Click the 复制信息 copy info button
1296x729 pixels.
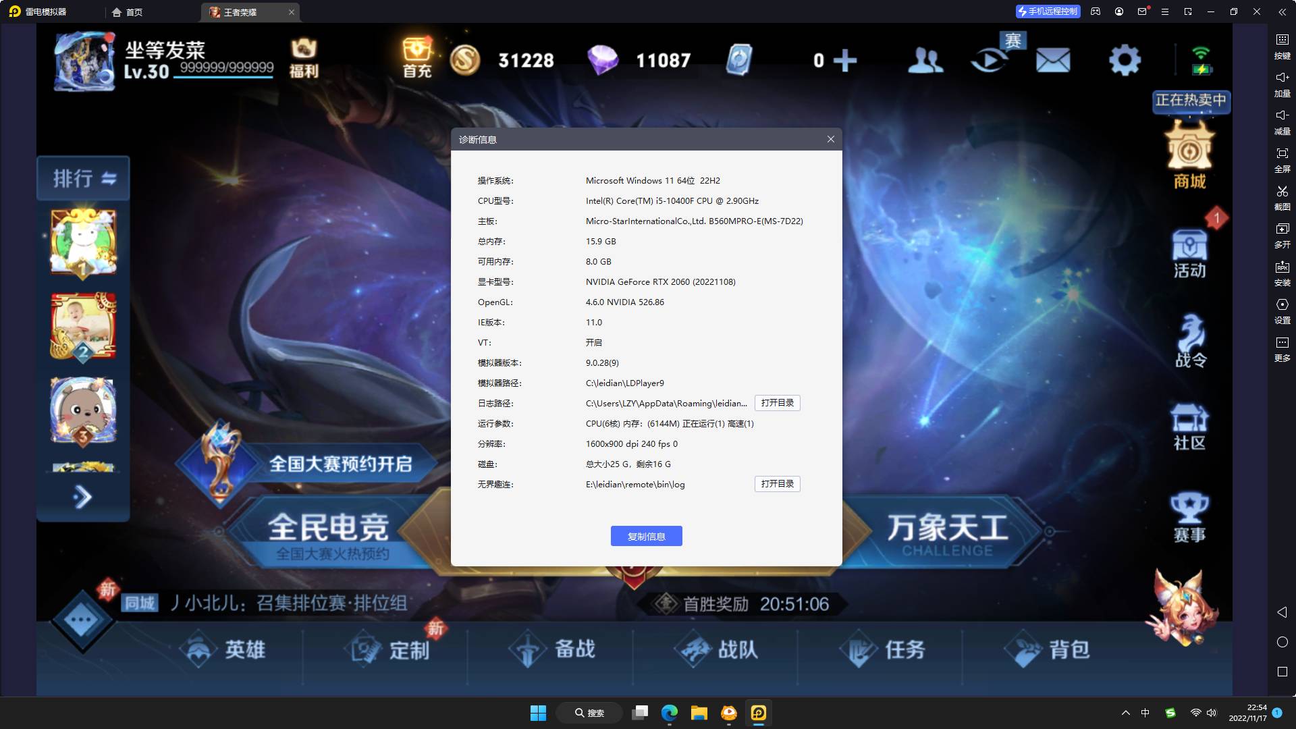[x=646, y=536]
